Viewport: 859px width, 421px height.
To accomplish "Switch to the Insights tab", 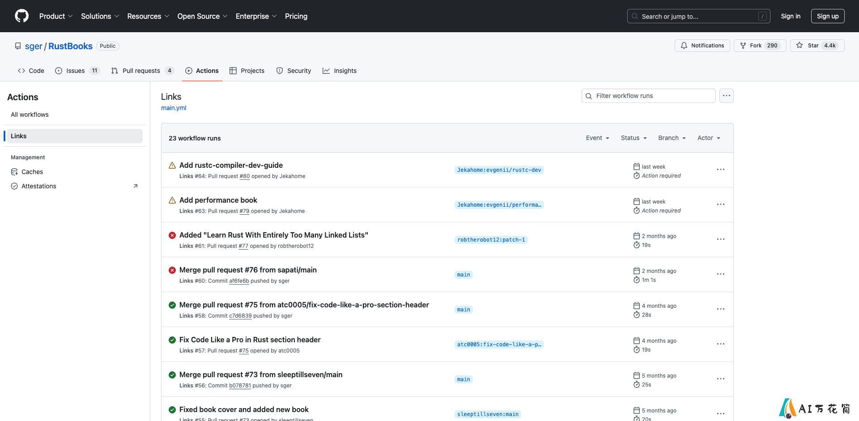I will pos(340,71).
